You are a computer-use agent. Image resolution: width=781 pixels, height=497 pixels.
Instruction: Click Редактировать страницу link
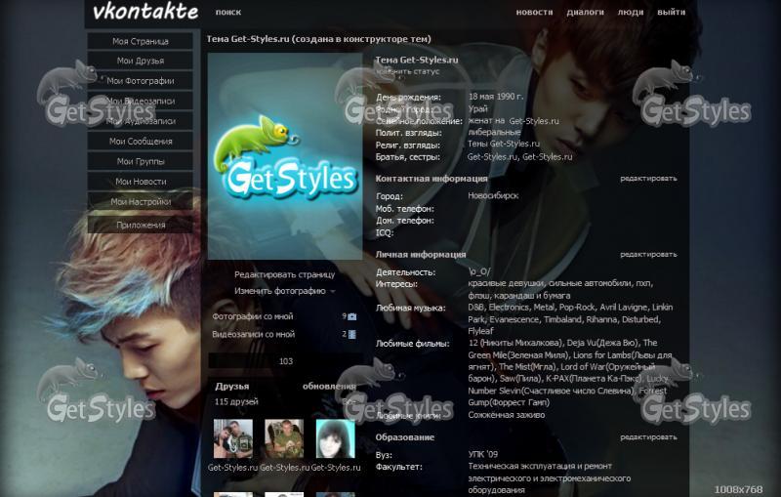click(284, 274)
